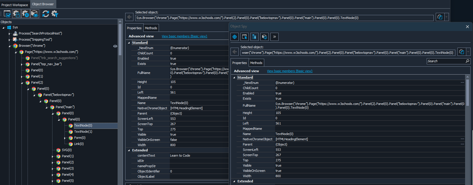Open dropdown next to copy icon in Object Spy

click(468, 52)
